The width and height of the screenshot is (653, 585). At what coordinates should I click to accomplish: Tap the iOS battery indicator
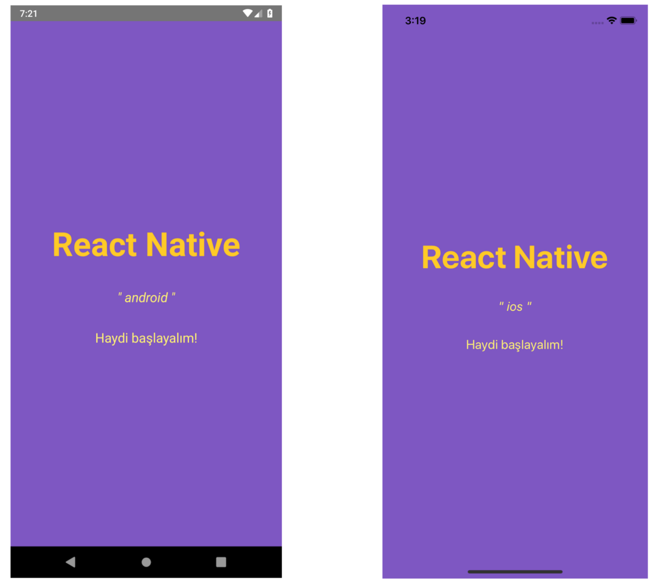click(628, 21)
